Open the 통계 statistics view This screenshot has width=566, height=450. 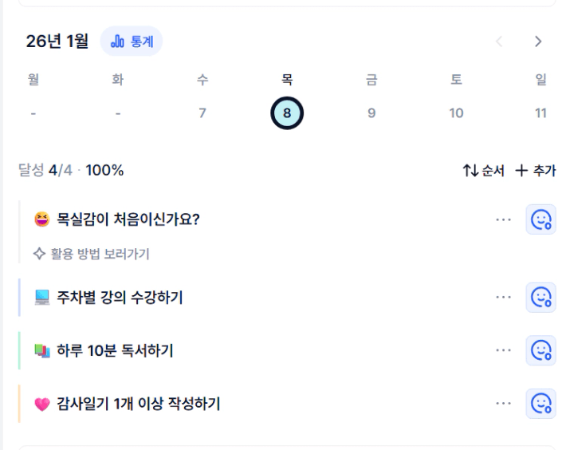point(132,41)
